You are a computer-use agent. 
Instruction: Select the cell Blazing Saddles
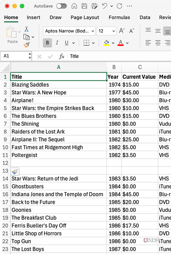(58, 85)
